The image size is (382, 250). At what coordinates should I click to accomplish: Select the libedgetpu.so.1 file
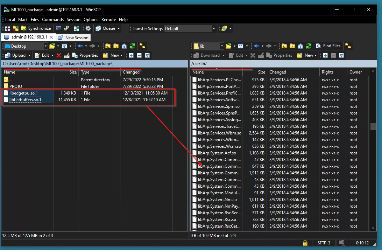(x=23, y=93)
